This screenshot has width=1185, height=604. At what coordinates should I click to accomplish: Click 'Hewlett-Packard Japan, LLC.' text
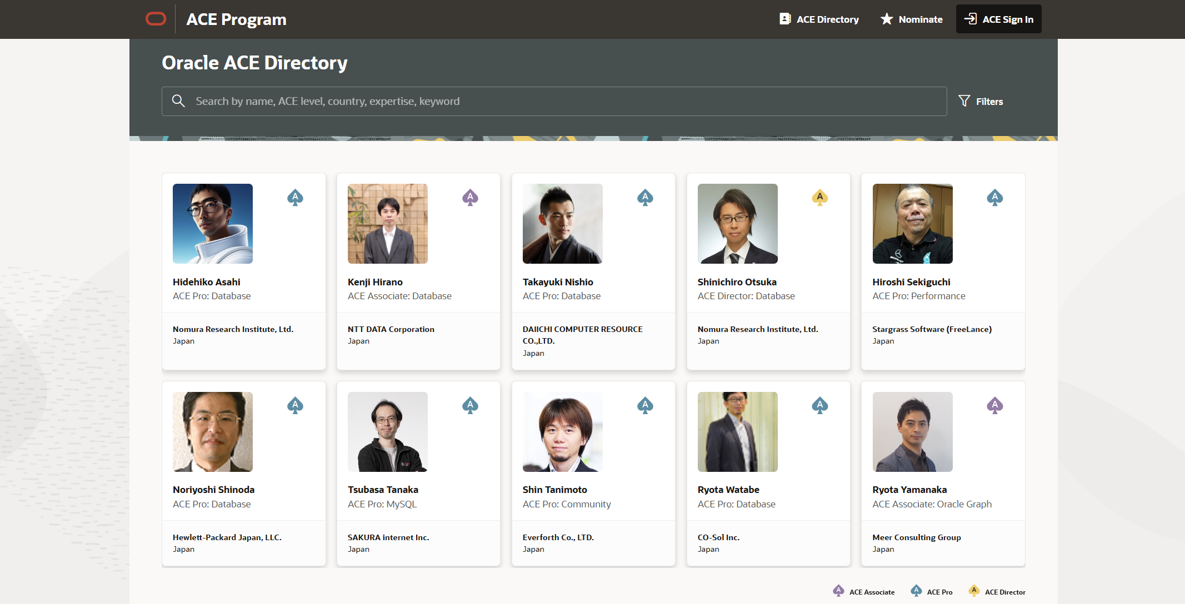tap(227, 537)
